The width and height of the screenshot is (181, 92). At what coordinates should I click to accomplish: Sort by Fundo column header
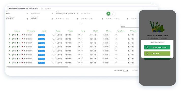point(58,31)
